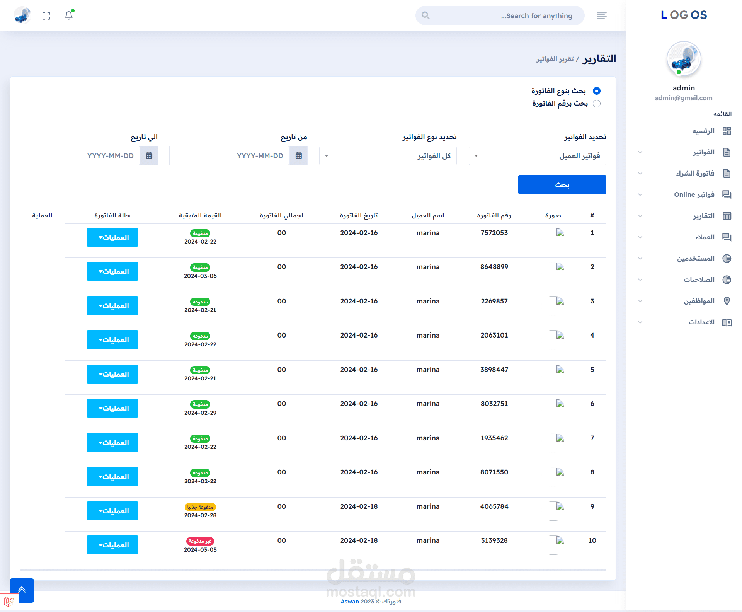Click the Aswan footer link
The image size is (742, 612).
[x=349, y=602]
